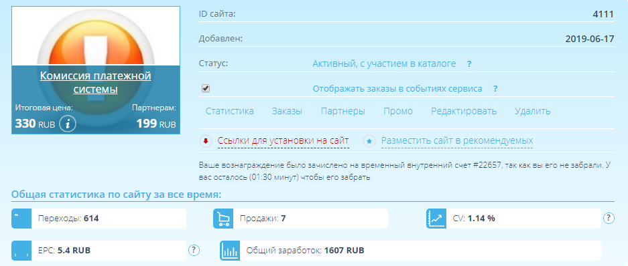Image resolution: width=628 pixels, height=266 pixels.
Task: Click the Удалить link
Action: [533, 112]
